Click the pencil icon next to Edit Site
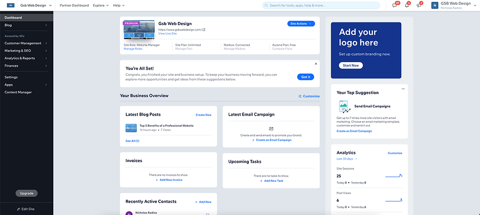Viewport: 480px width, 215px height. pos(19,209)
